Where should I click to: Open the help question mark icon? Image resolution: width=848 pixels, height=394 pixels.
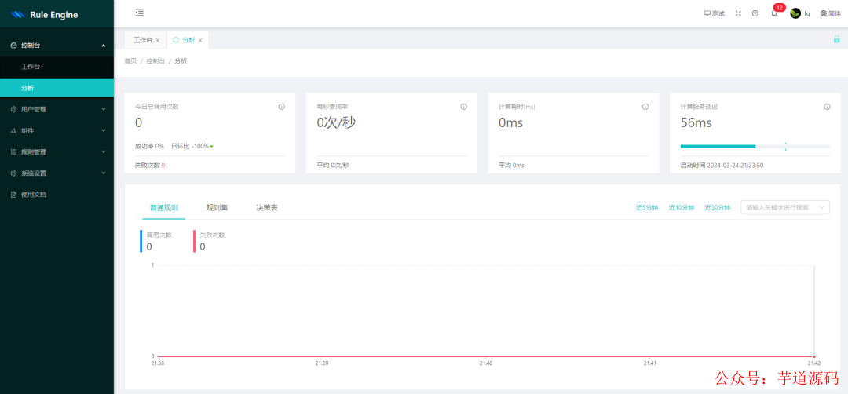pyautogui.click(x=755, y=13)
